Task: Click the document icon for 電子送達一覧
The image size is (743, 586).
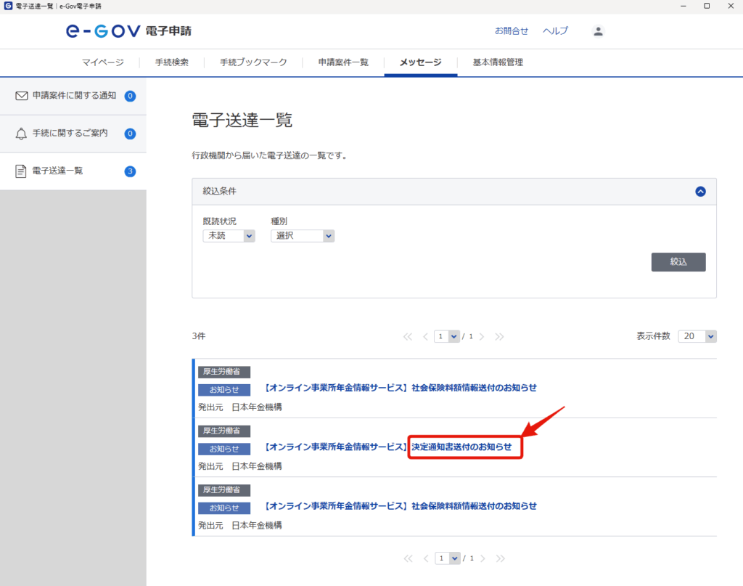Action: point(21,171)
